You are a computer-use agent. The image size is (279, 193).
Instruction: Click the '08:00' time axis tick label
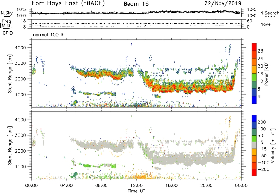(101, 186)
